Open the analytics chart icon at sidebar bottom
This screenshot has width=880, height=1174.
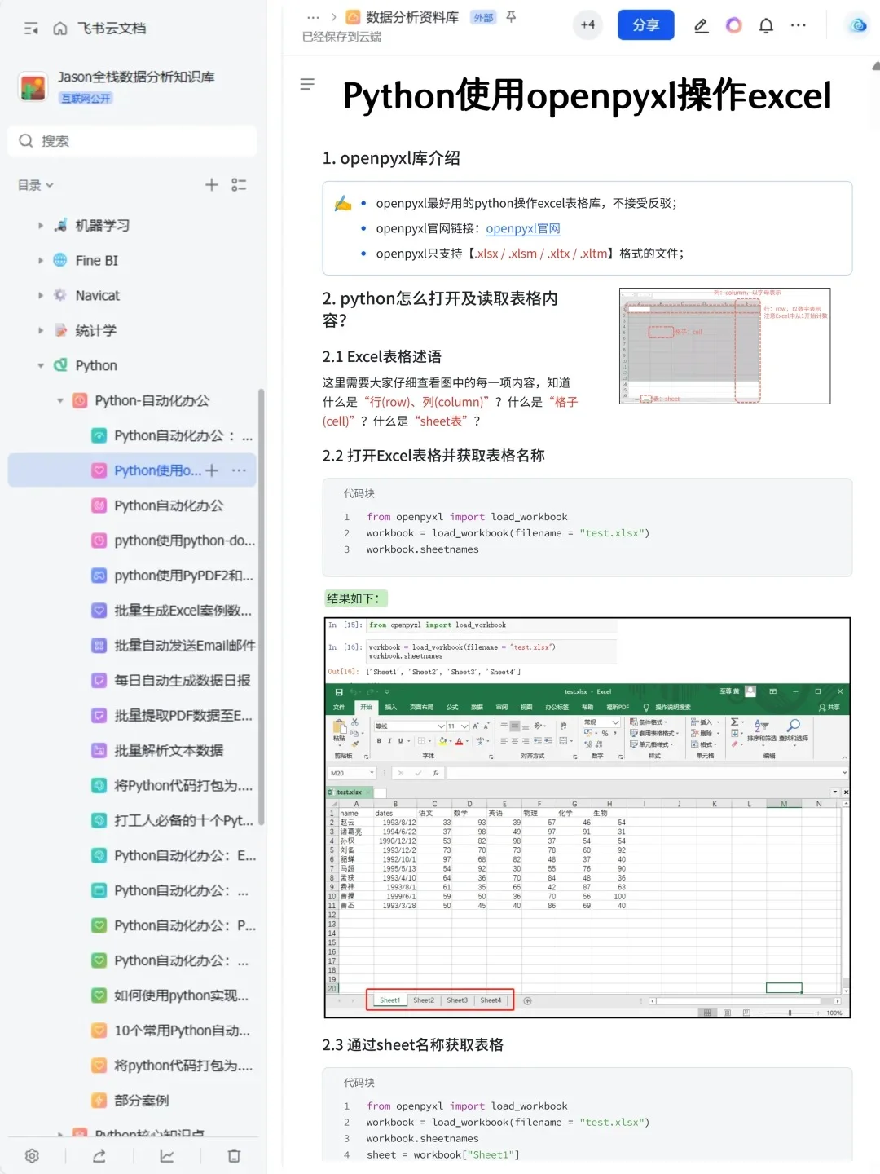point(166,1155)
